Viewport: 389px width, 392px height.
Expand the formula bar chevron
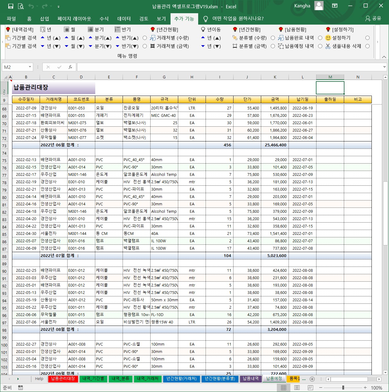384,67
